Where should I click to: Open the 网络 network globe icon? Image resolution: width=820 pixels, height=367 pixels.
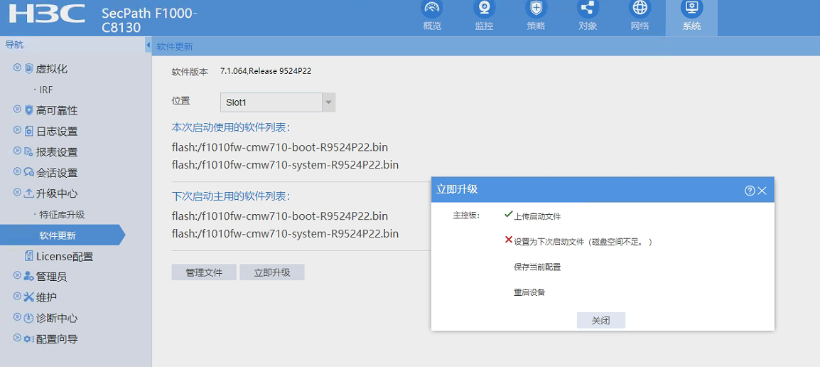pyautogui.click(x=640, y=9)
